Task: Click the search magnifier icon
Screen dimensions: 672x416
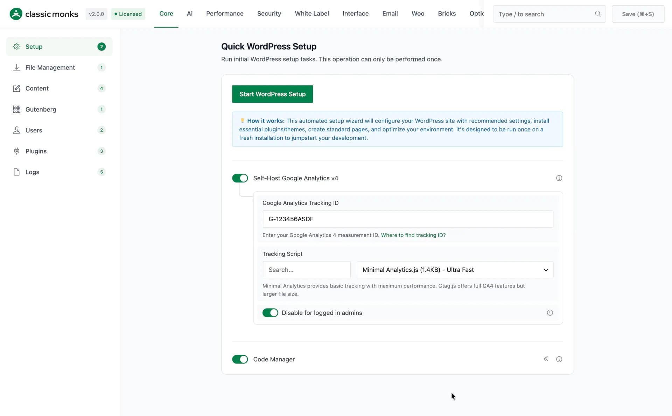Action: click(598, 14)
